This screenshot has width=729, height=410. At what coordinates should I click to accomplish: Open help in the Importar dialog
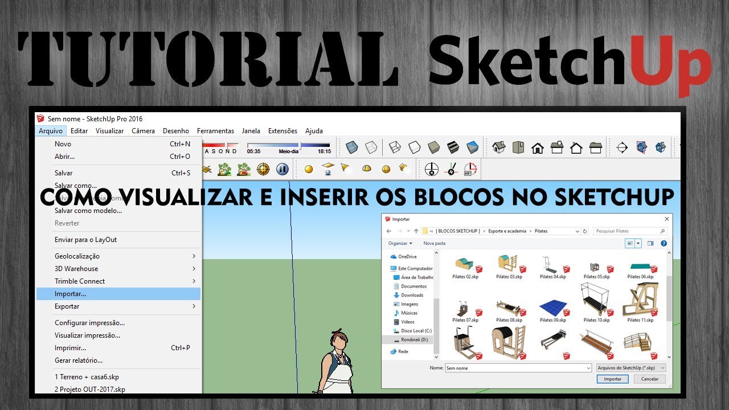pyautogui.click(x=664, y=243)
